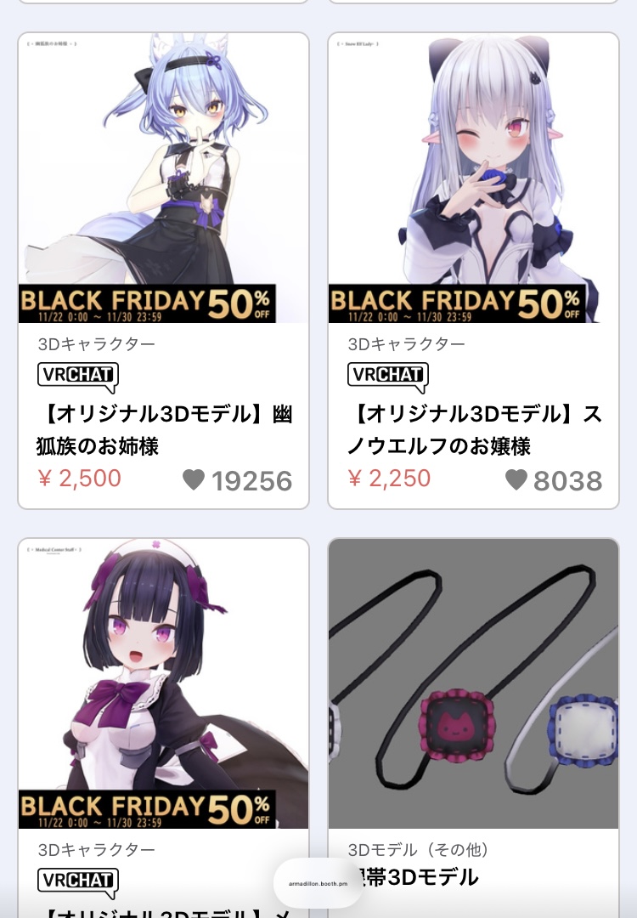Image resolution: width=637 pixels, height=918 pixels.
Task: Open the 【オリジナル3Dモデル】幽狐族のお姉様 title link
Action: click(x=165, y=430)
